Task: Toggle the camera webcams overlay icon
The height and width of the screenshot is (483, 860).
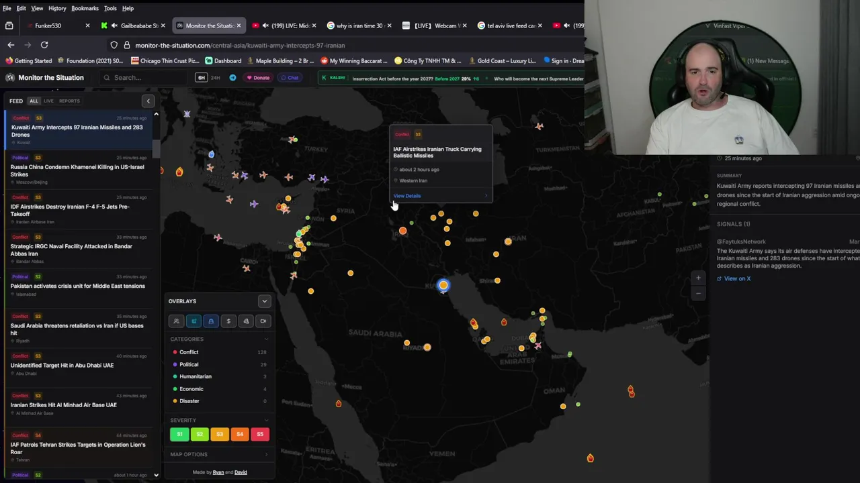Action: (x=263, y=321)
